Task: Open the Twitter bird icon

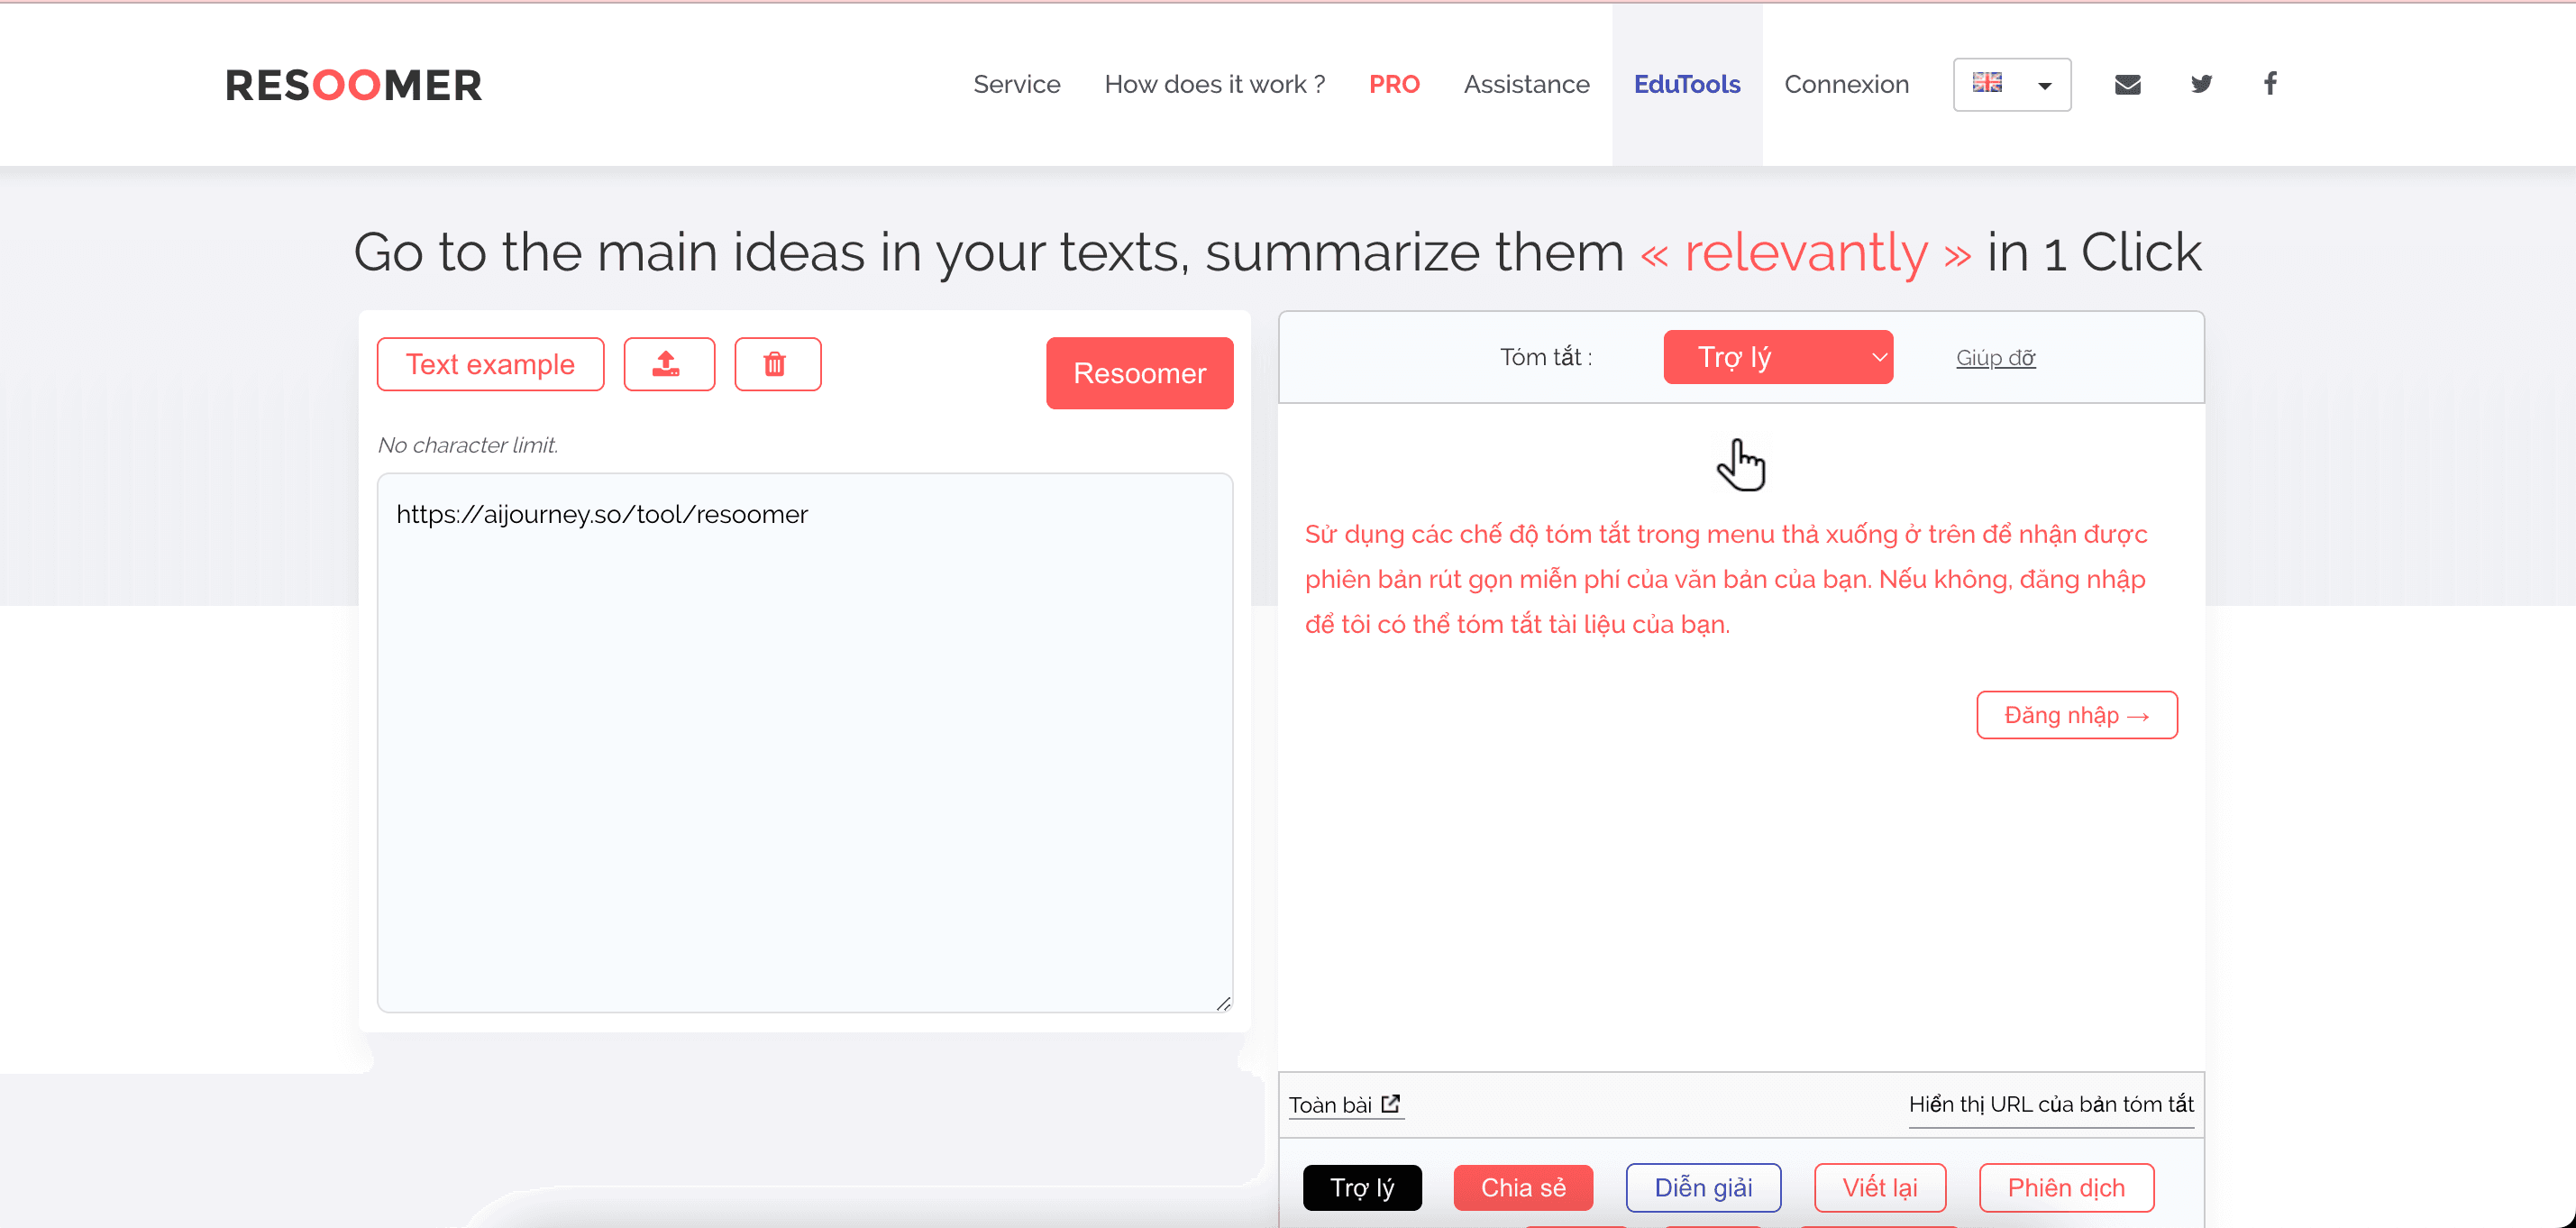Action: point(2200,84)
